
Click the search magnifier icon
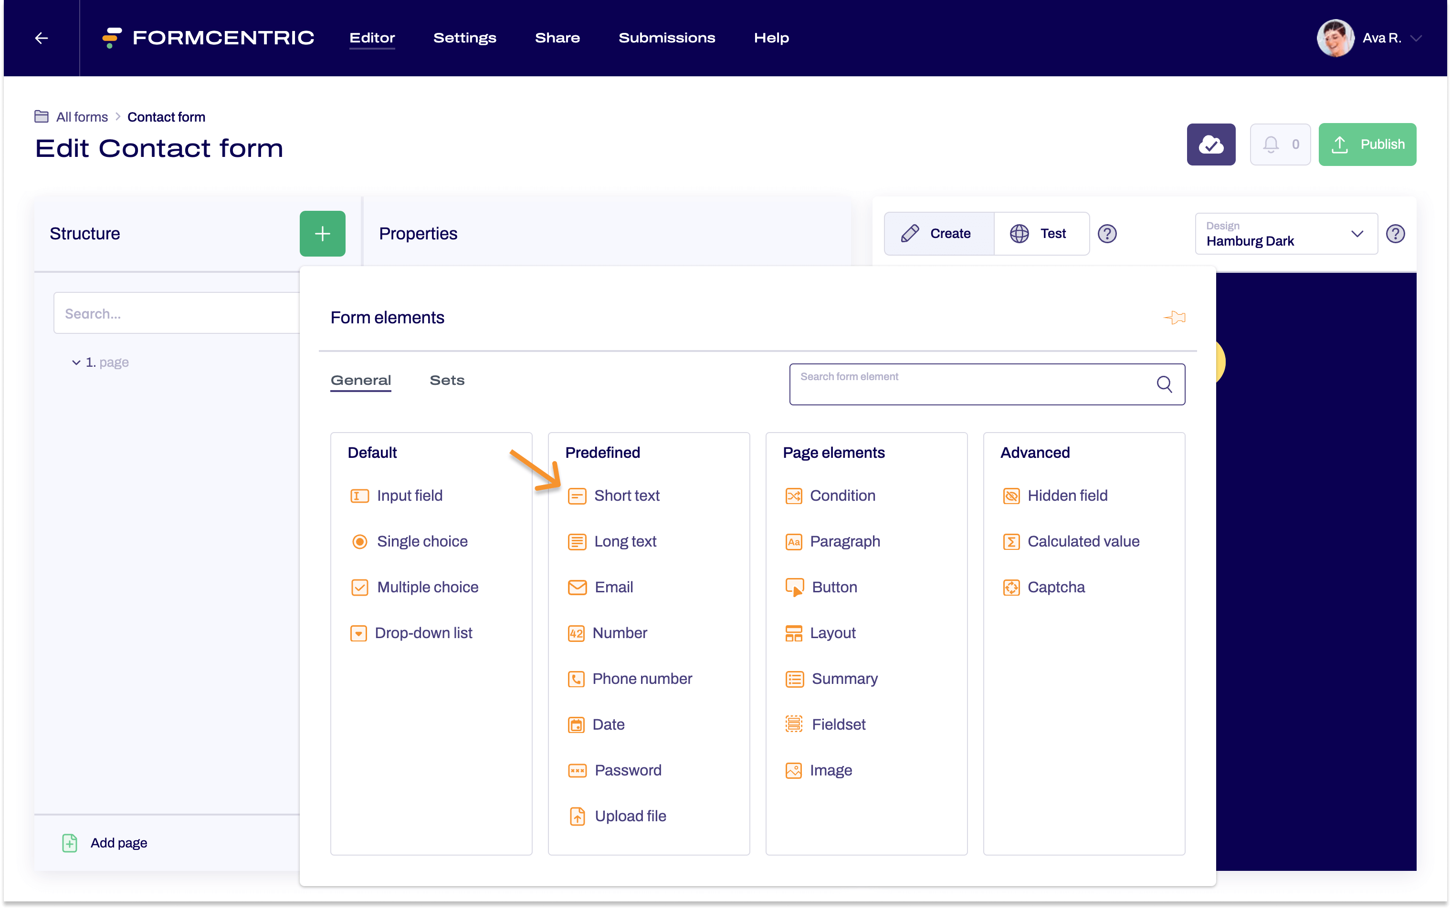click(1164, 384)
